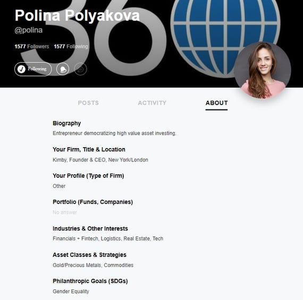Click the Entrepreneur democratizing biography text
The width and height of the screenshot is (303, 300).
(114, 133)
